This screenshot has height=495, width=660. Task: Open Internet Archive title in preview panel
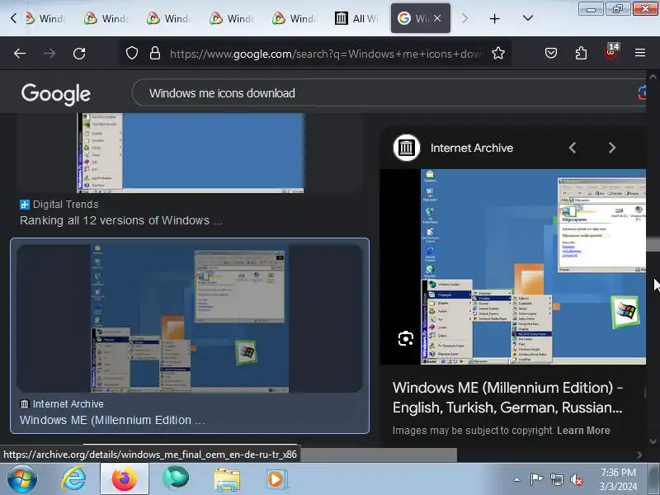pyautogui.click(x=471, y=148)
